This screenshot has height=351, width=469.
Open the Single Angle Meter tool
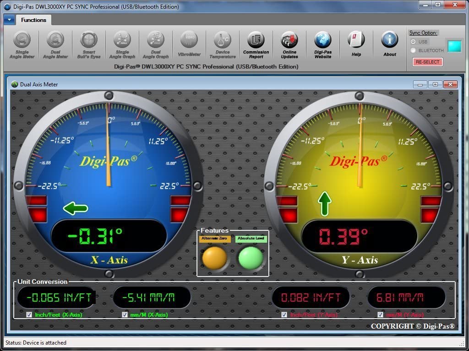tap(22, 44)
